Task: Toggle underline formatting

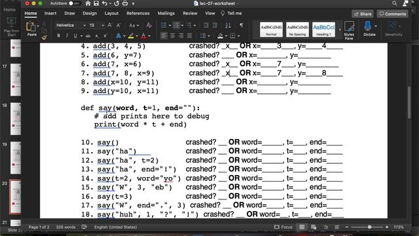Action: point(75,36)
